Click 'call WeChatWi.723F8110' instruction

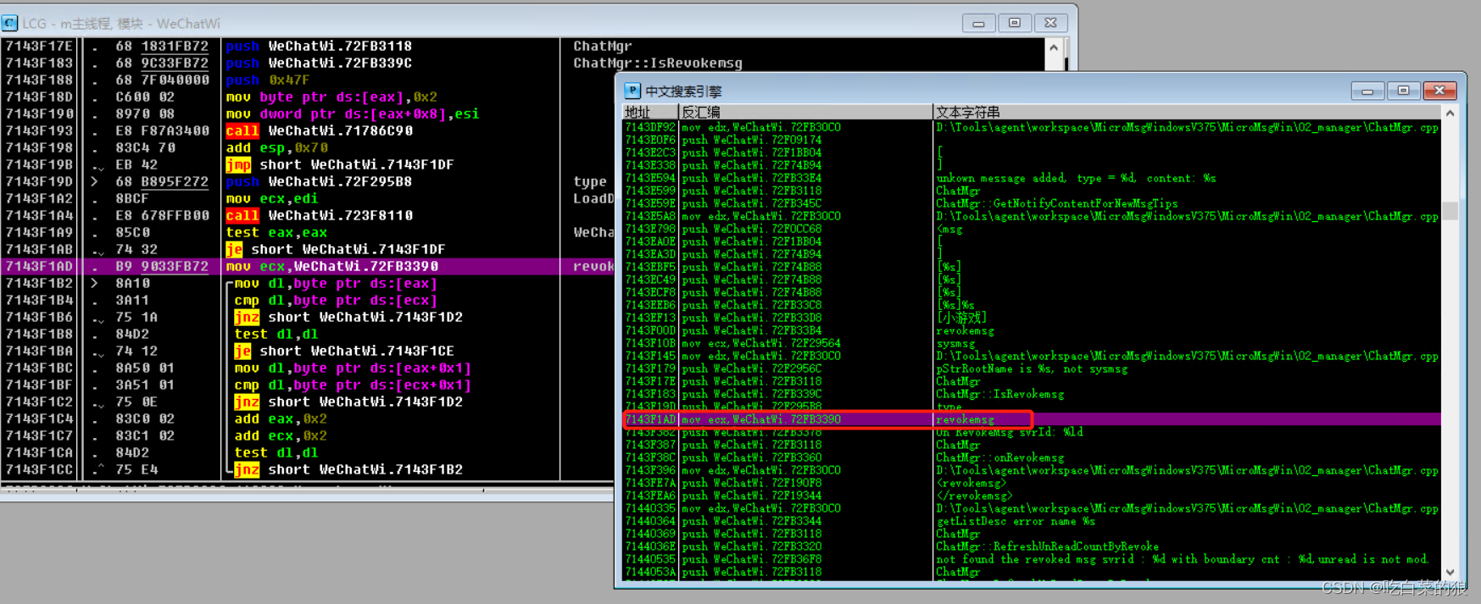point(320,215)
